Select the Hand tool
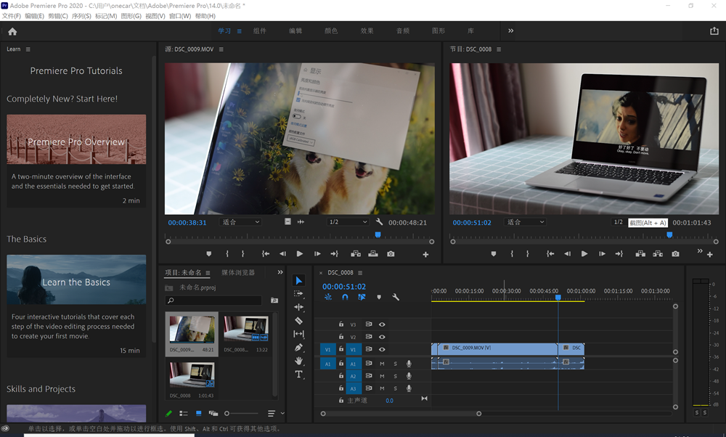Viewport: 726px width, 437px height. [298, 361]
